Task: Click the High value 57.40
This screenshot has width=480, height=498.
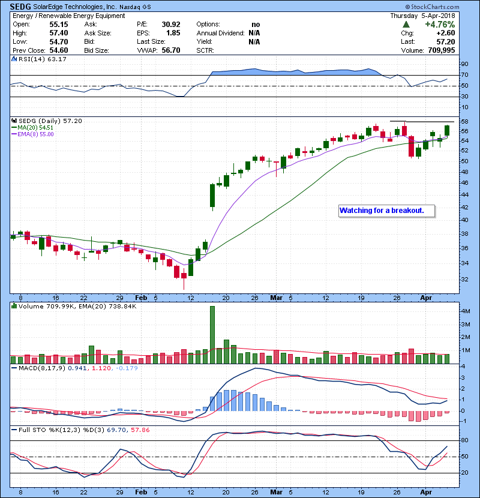Action: [x=58, y=33]
